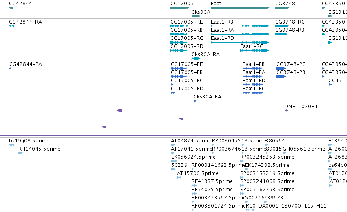Open the Cks30A-PA protein feature
Viewport: 347px width, 212px height.
pos(195,101)
